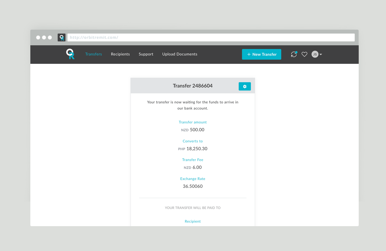This screenshot has height=251, width=386.
Task: Open the JS user avatar
Action: pyautogui.click(x=315, y=54)
